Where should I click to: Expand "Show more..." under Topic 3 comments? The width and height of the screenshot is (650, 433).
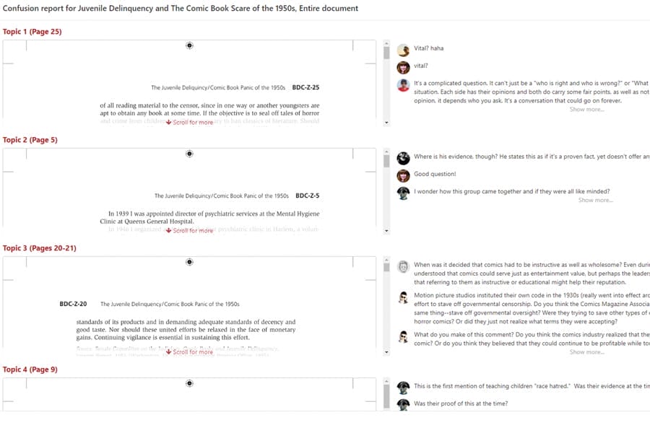[x=586, y=352]
